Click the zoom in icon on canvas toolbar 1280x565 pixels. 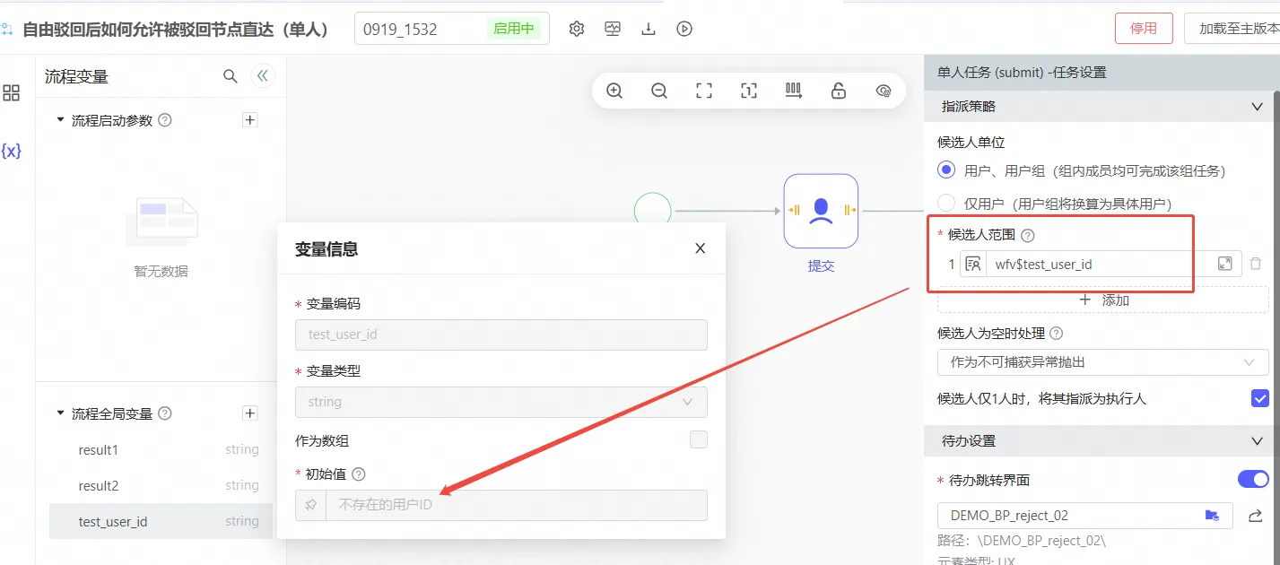tap(614, 91)
